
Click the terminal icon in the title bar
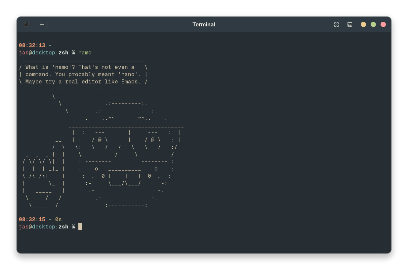(26, 24)
